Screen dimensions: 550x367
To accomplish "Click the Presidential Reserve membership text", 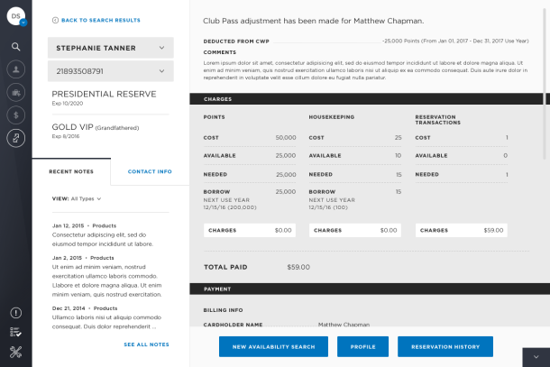I will click(x=104, y=94).
